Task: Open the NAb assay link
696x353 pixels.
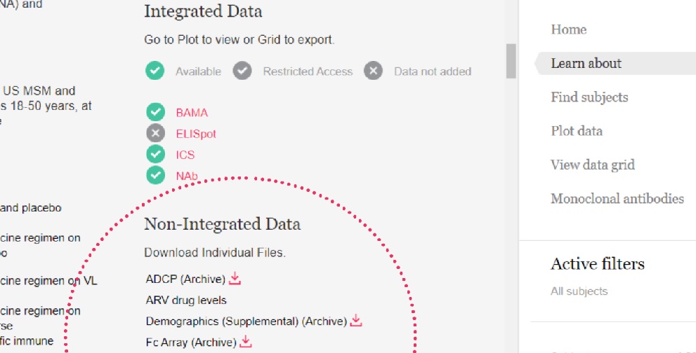Action: (187, 176)
